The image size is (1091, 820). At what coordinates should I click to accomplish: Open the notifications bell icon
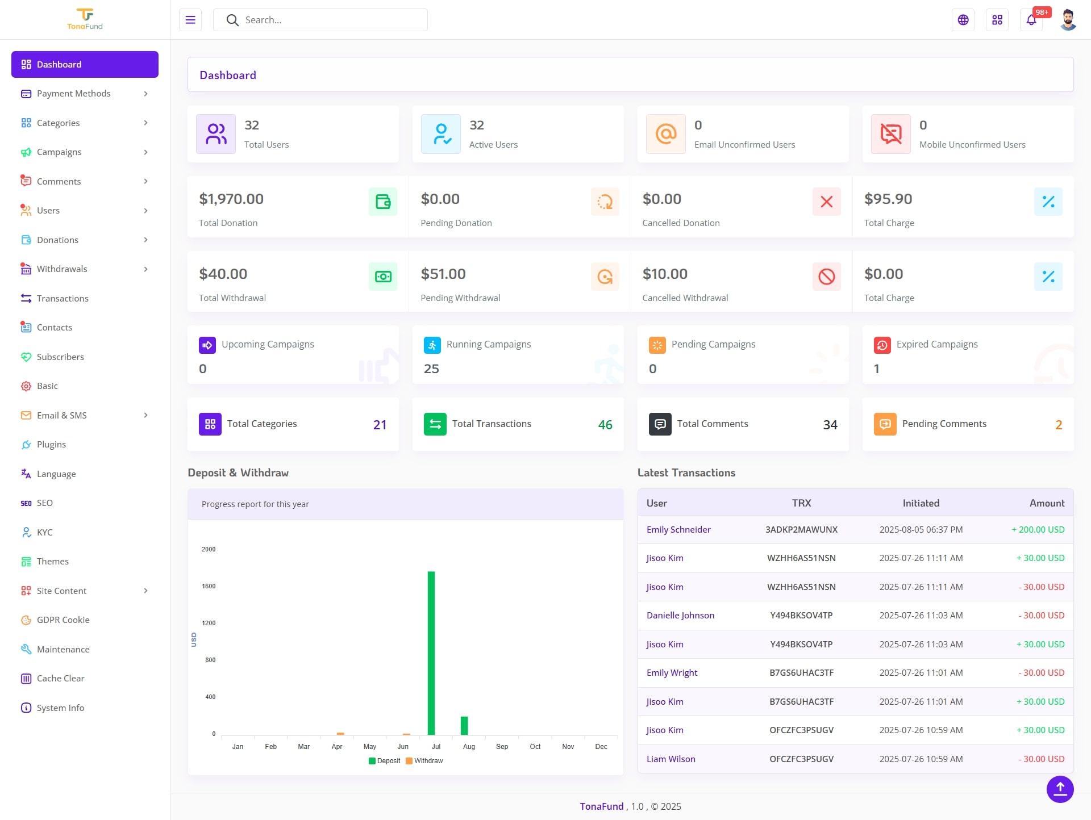(1031, 20)
